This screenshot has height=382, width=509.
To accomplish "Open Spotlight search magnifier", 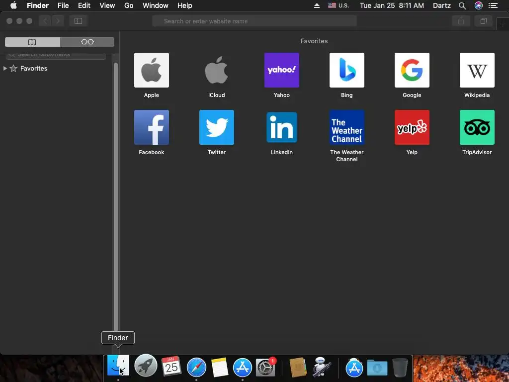I will tap(462, 5).
